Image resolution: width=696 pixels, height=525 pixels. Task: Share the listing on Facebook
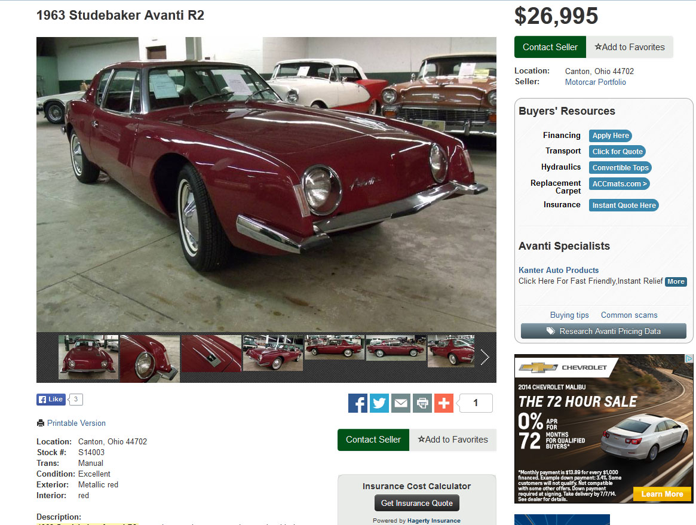point(358,403)
